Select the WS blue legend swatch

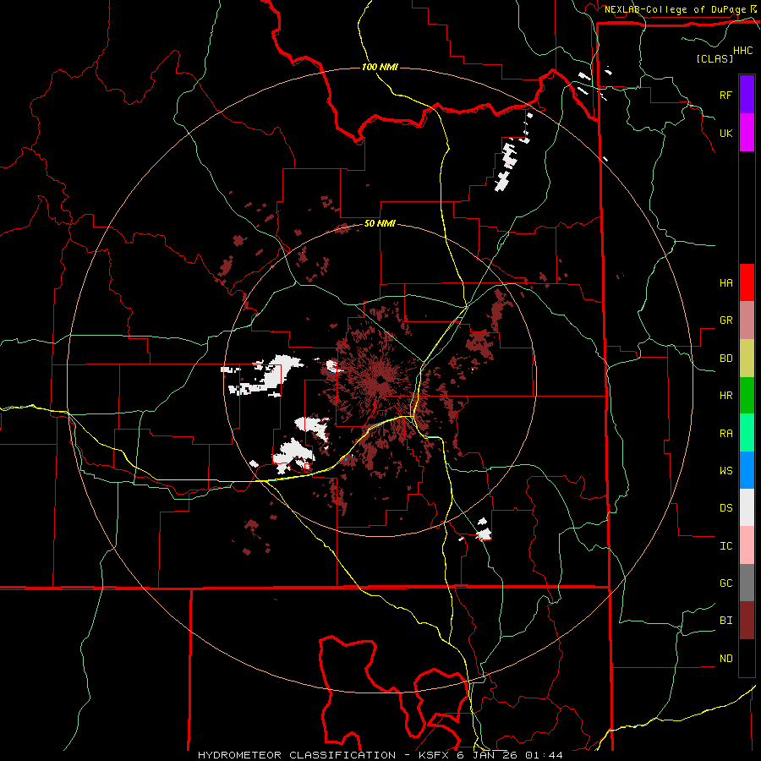tap(747, 470)
